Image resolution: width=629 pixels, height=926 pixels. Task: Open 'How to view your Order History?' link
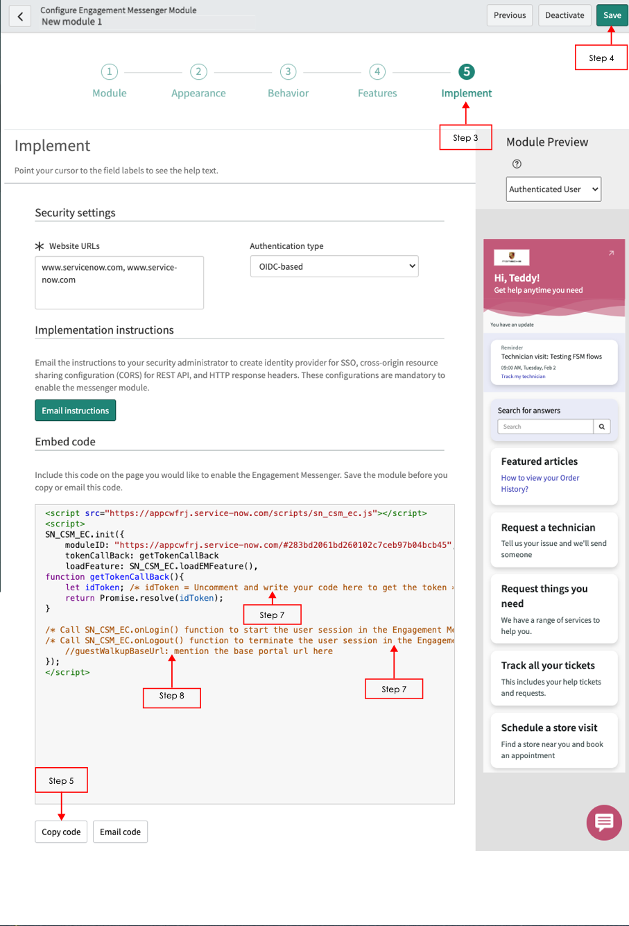coord(540,483)
